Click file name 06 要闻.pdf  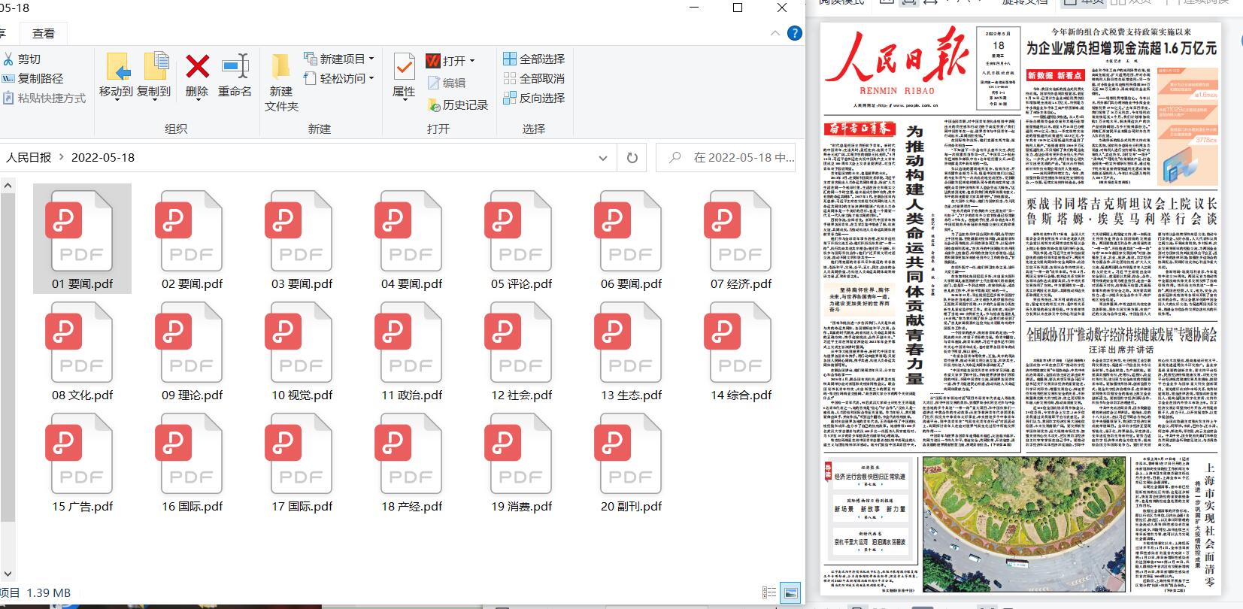pyautogui.click(x=631, y=284)
